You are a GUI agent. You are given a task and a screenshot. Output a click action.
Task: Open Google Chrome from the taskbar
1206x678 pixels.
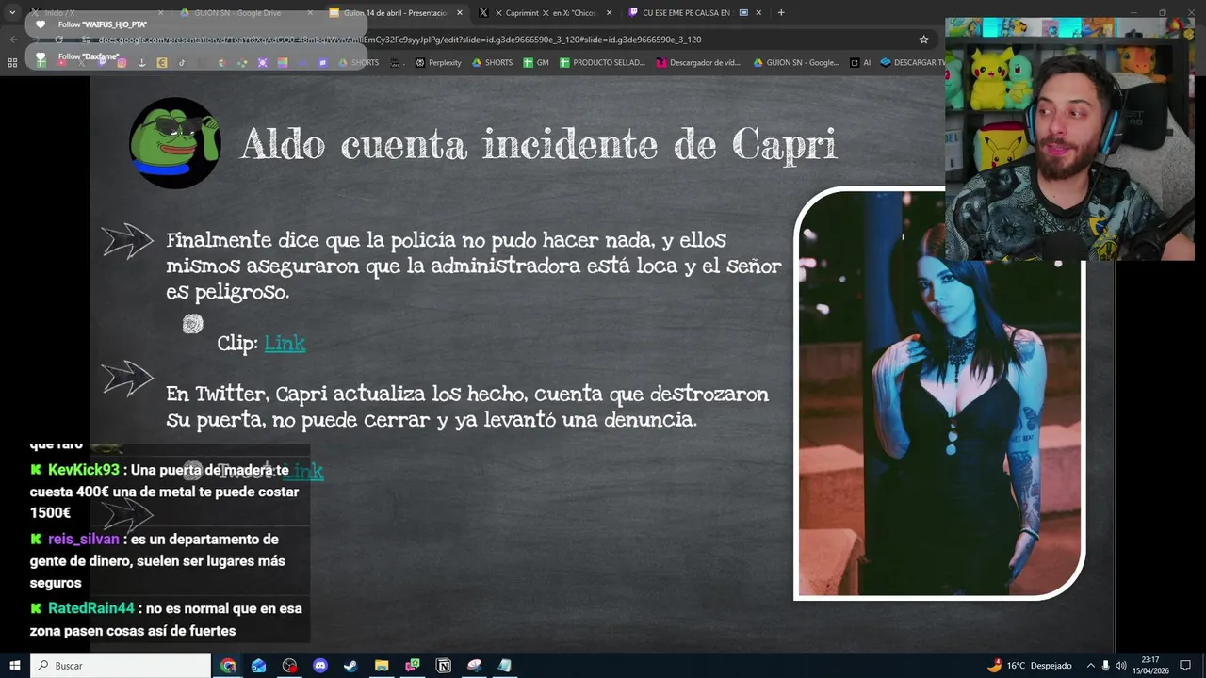(x=228, y=666)
